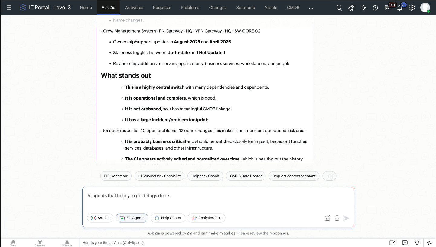Open the Requests tab

click(162, 8)
